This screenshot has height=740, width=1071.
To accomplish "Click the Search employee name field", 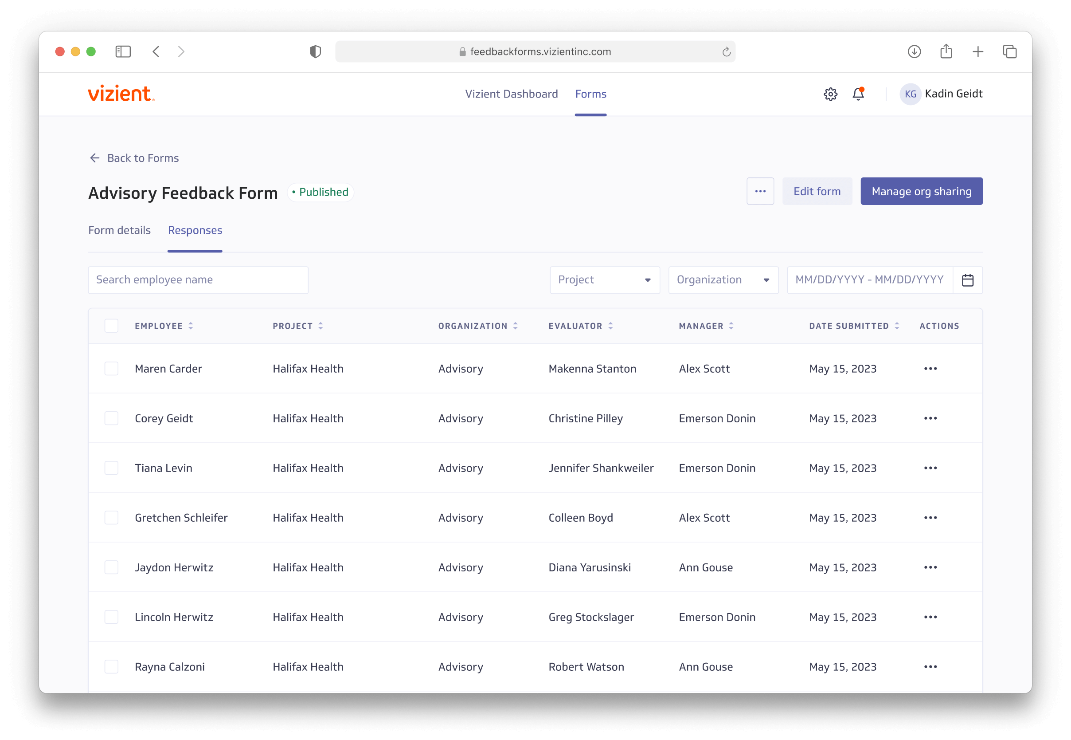I will tap(198, 280).
